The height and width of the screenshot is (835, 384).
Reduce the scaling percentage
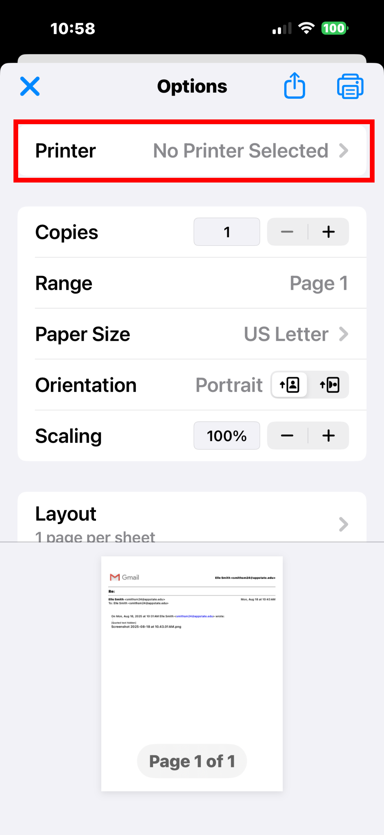[287, 436]
